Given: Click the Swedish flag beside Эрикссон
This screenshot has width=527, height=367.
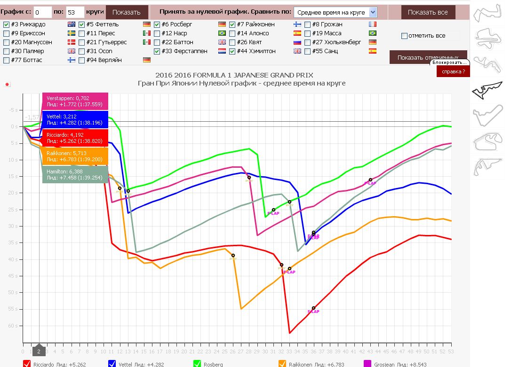Looking at the screenshot, I should point(71,33).
